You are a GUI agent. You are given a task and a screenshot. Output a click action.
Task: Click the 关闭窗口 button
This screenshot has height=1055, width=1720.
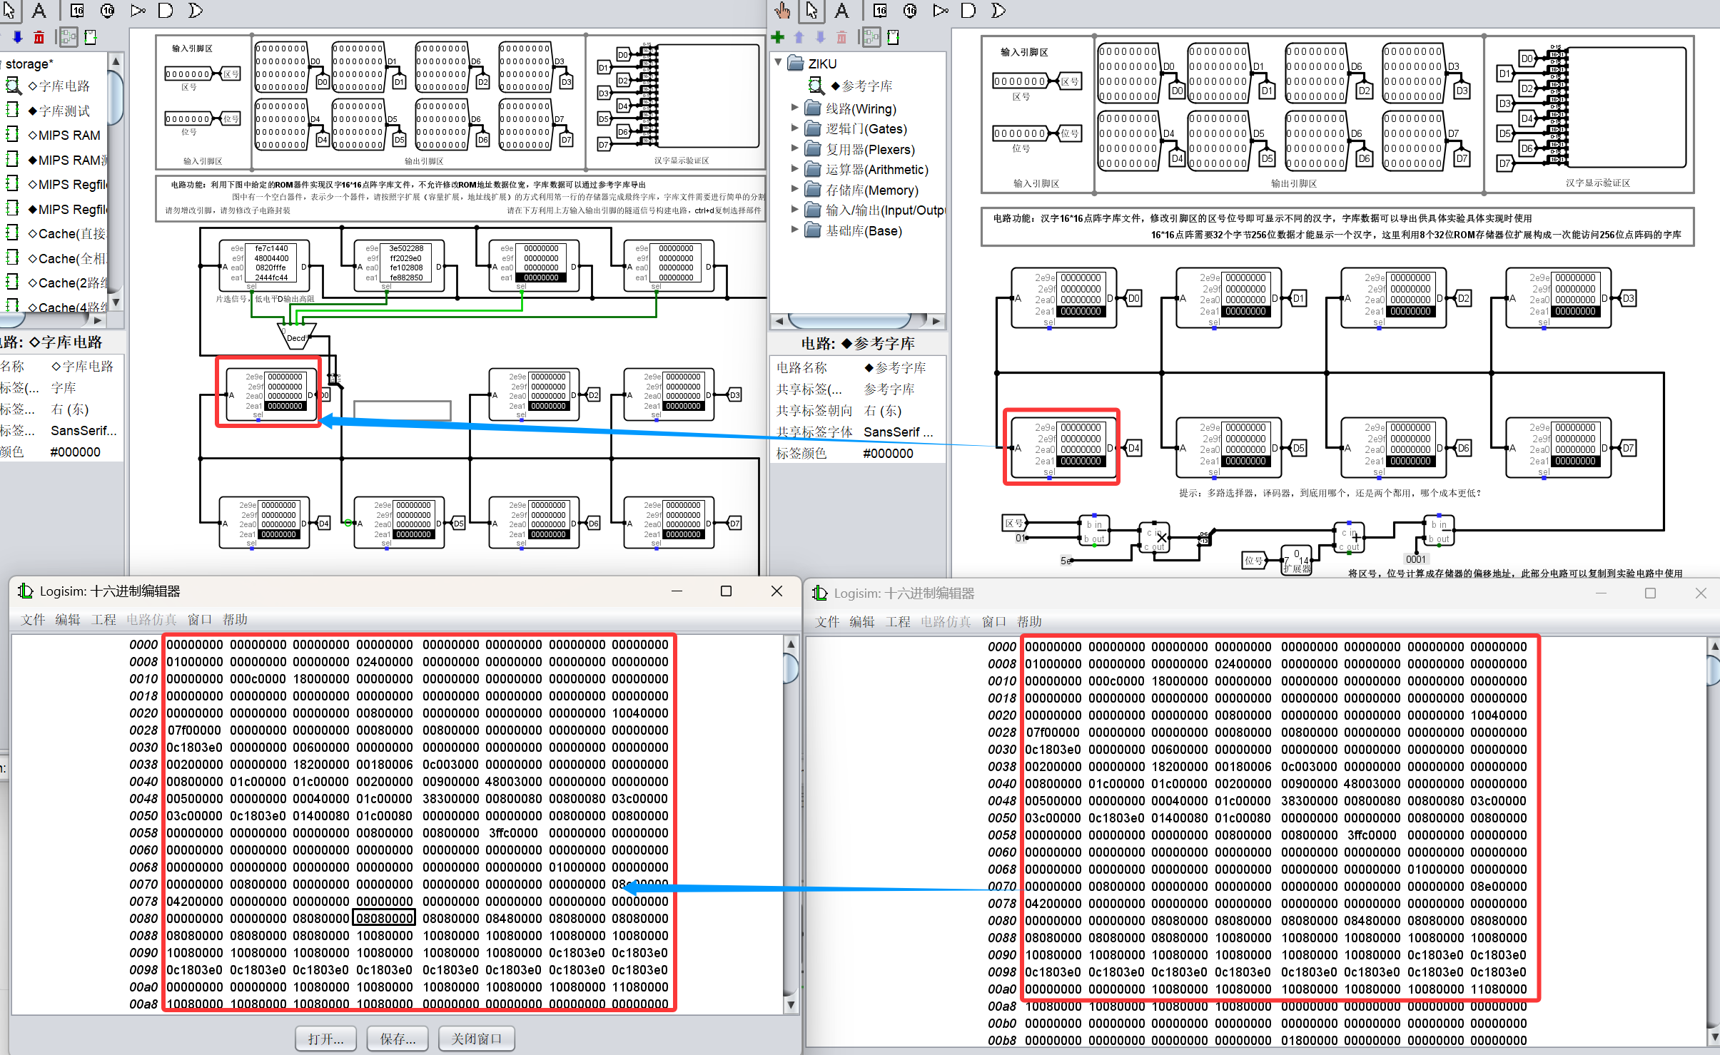[476, 1039]
